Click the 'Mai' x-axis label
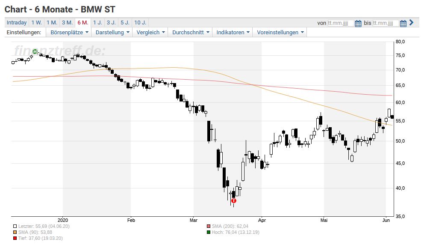Screen dimensions: 424x245 (324, 220)
